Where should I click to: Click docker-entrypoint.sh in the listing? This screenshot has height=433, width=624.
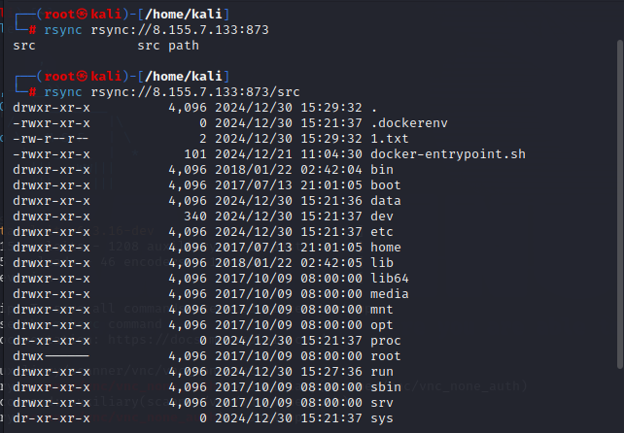448,154
